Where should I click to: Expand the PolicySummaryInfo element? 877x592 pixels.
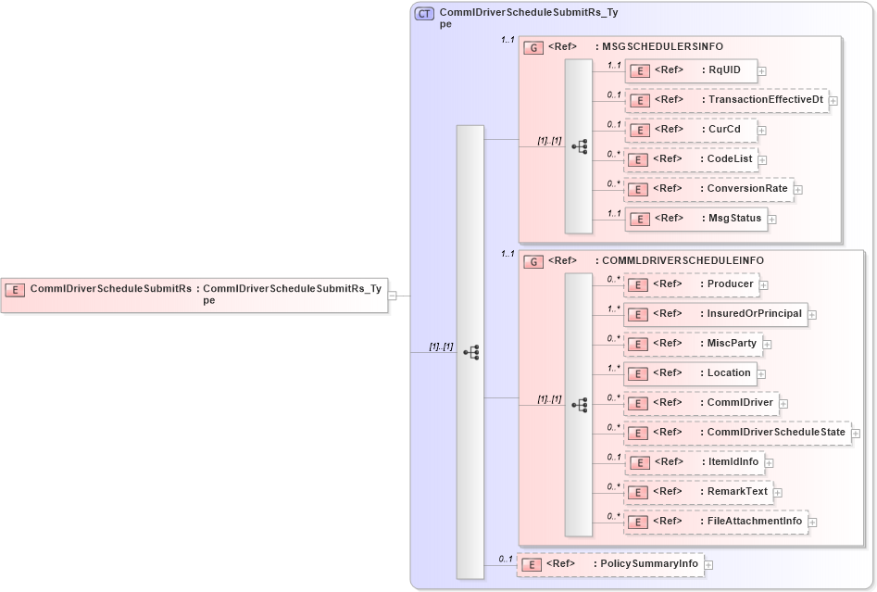pos(708,563)
